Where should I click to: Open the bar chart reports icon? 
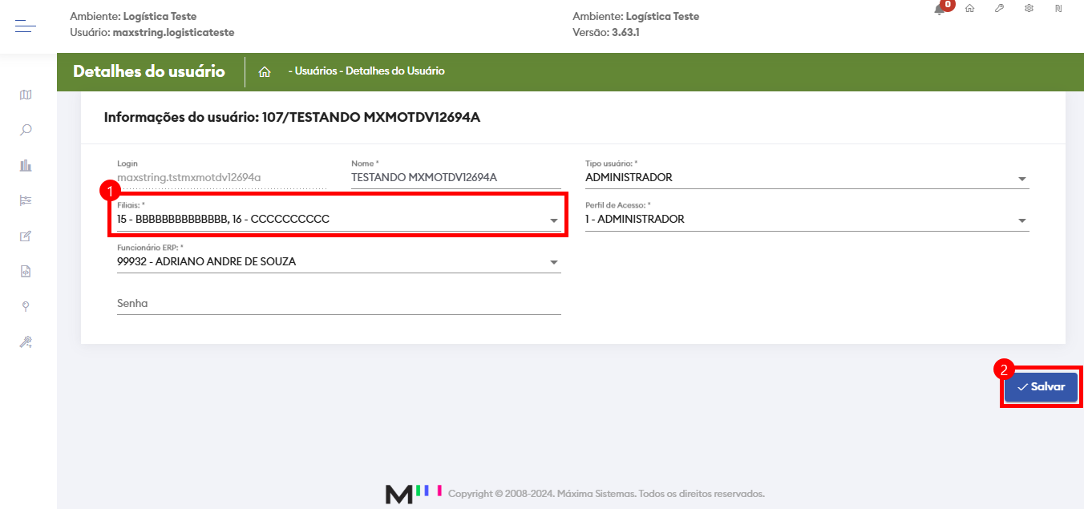25,164
